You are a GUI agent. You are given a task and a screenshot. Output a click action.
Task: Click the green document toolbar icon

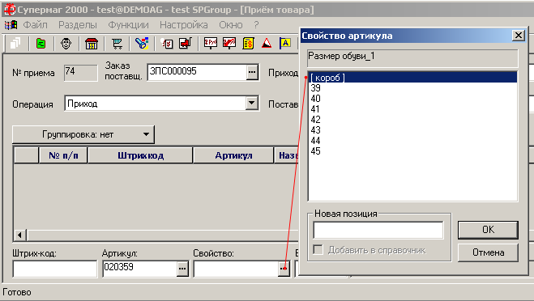tap(41, 44)
